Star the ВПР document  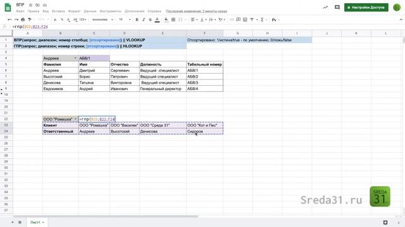[x=31, y=5]
